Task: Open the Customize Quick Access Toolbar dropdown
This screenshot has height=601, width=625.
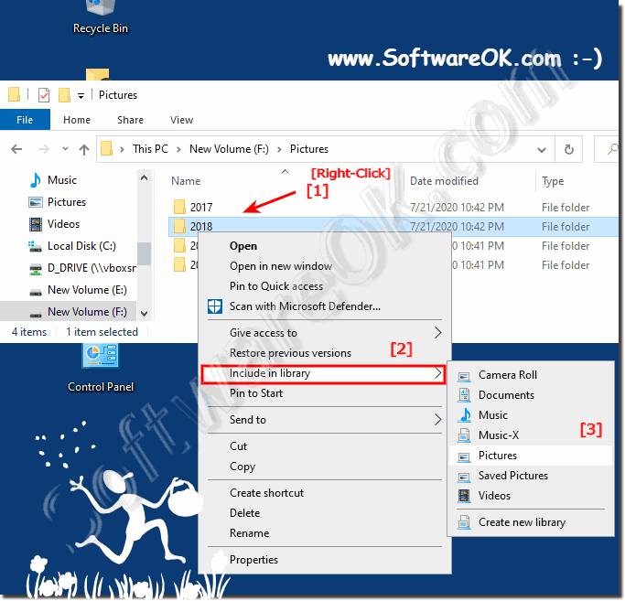Action: [x=81, y=96]
